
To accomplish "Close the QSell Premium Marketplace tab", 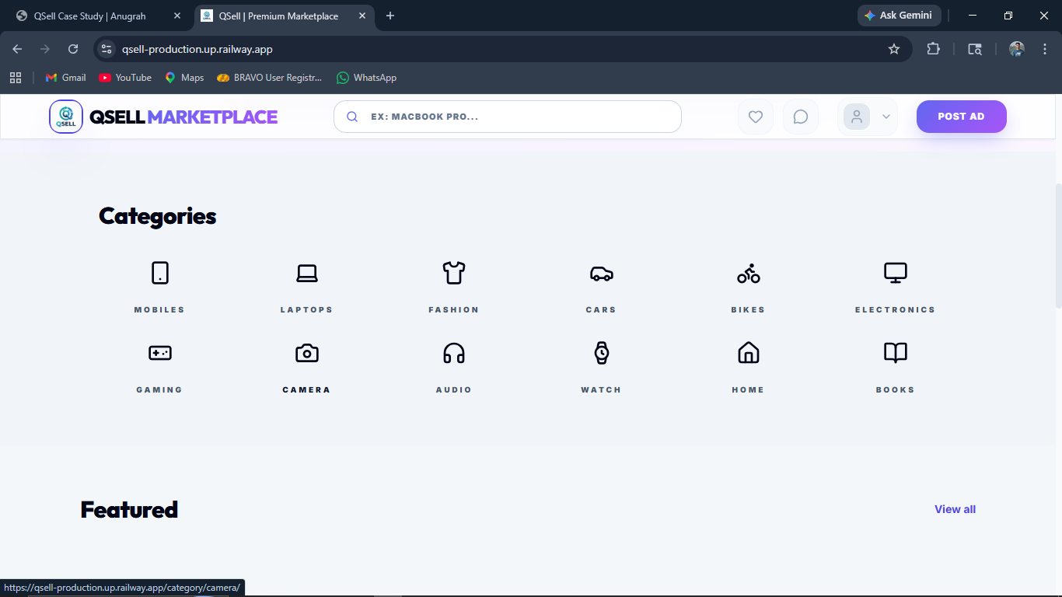I will point(362,16).
